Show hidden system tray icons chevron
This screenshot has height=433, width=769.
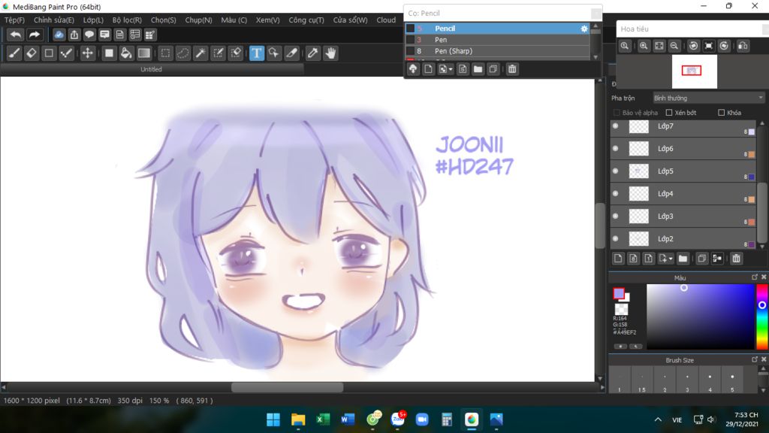tap(658, 419)
